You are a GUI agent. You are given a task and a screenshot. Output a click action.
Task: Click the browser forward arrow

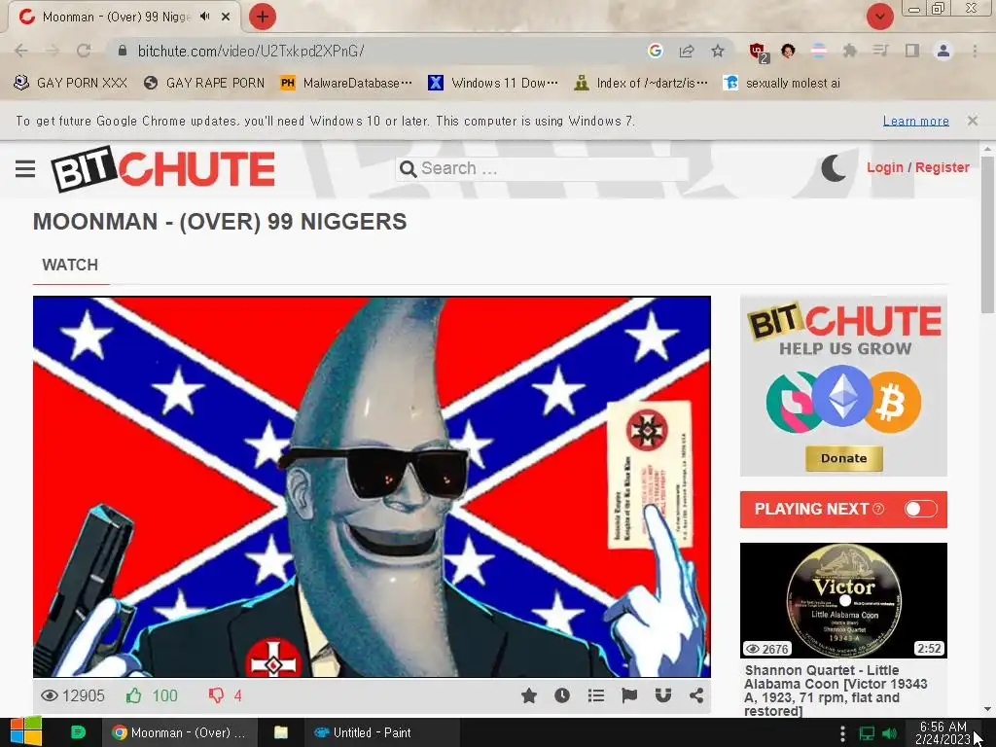coord(53,51)
